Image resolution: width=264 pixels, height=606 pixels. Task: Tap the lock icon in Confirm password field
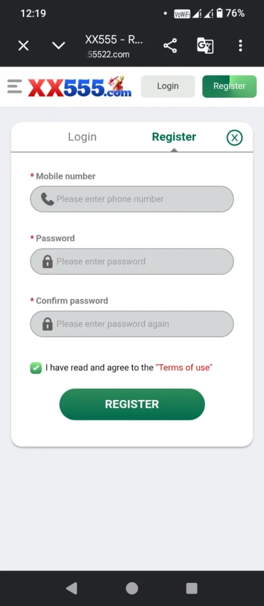(x=47, y=324)
